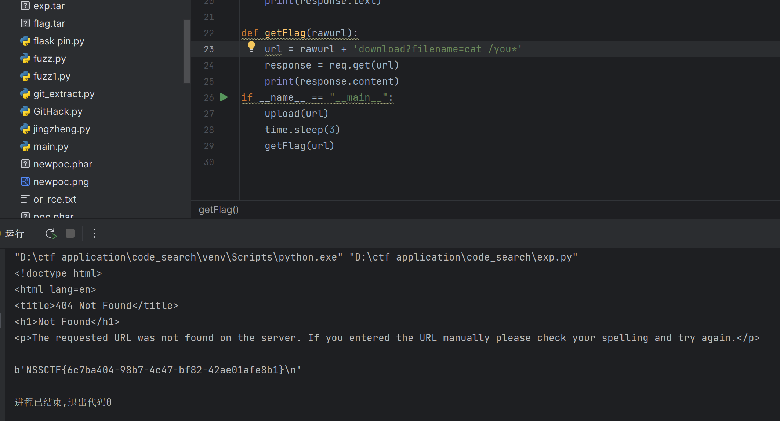Select GitHack.py in the project tree

pos(58,111)
